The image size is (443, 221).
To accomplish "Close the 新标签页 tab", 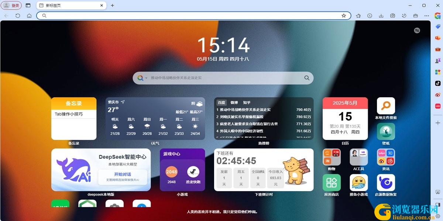I will click(102, 6).
